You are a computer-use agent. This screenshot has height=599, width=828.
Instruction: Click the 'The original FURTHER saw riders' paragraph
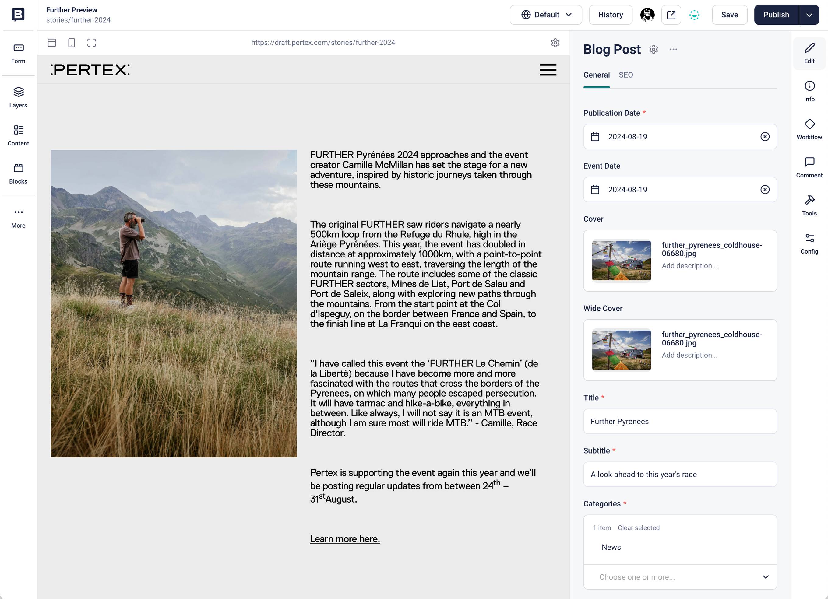pyautogui.click(x=426, y=274)
